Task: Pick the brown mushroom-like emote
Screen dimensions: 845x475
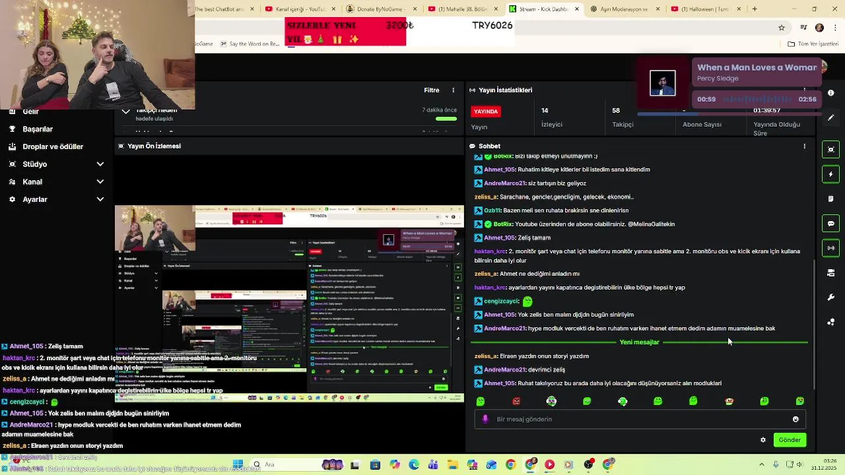Action: [x=729, y=401]
